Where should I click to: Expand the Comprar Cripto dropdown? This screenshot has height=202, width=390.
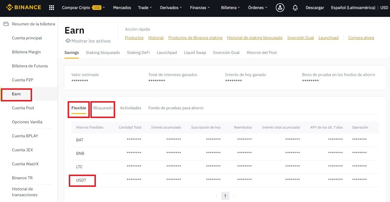click(x=84, y=8)
